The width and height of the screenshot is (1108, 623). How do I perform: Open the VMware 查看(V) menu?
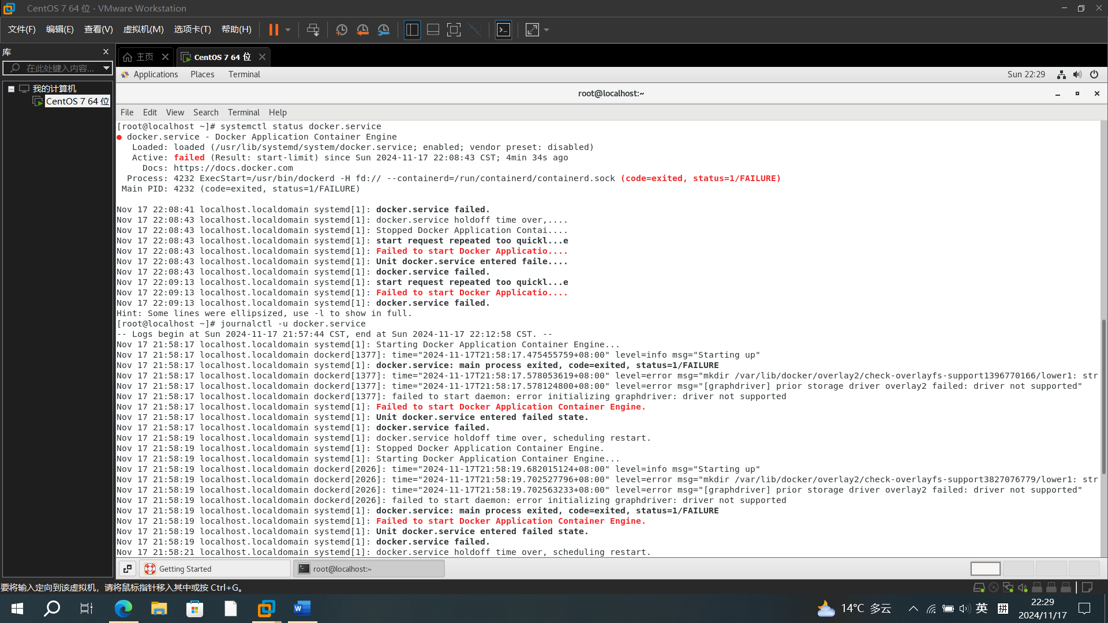(x=98, y=29)
